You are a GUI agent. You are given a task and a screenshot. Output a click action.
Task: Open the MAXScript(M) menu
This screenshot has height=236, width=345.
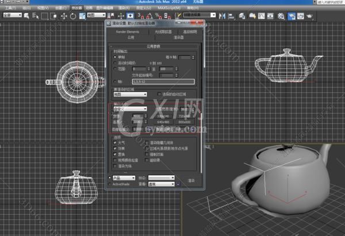(169, 7)
